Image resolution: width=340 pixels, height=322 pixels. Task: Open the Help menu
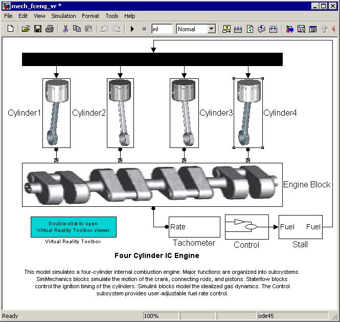(x=130, y=16)
